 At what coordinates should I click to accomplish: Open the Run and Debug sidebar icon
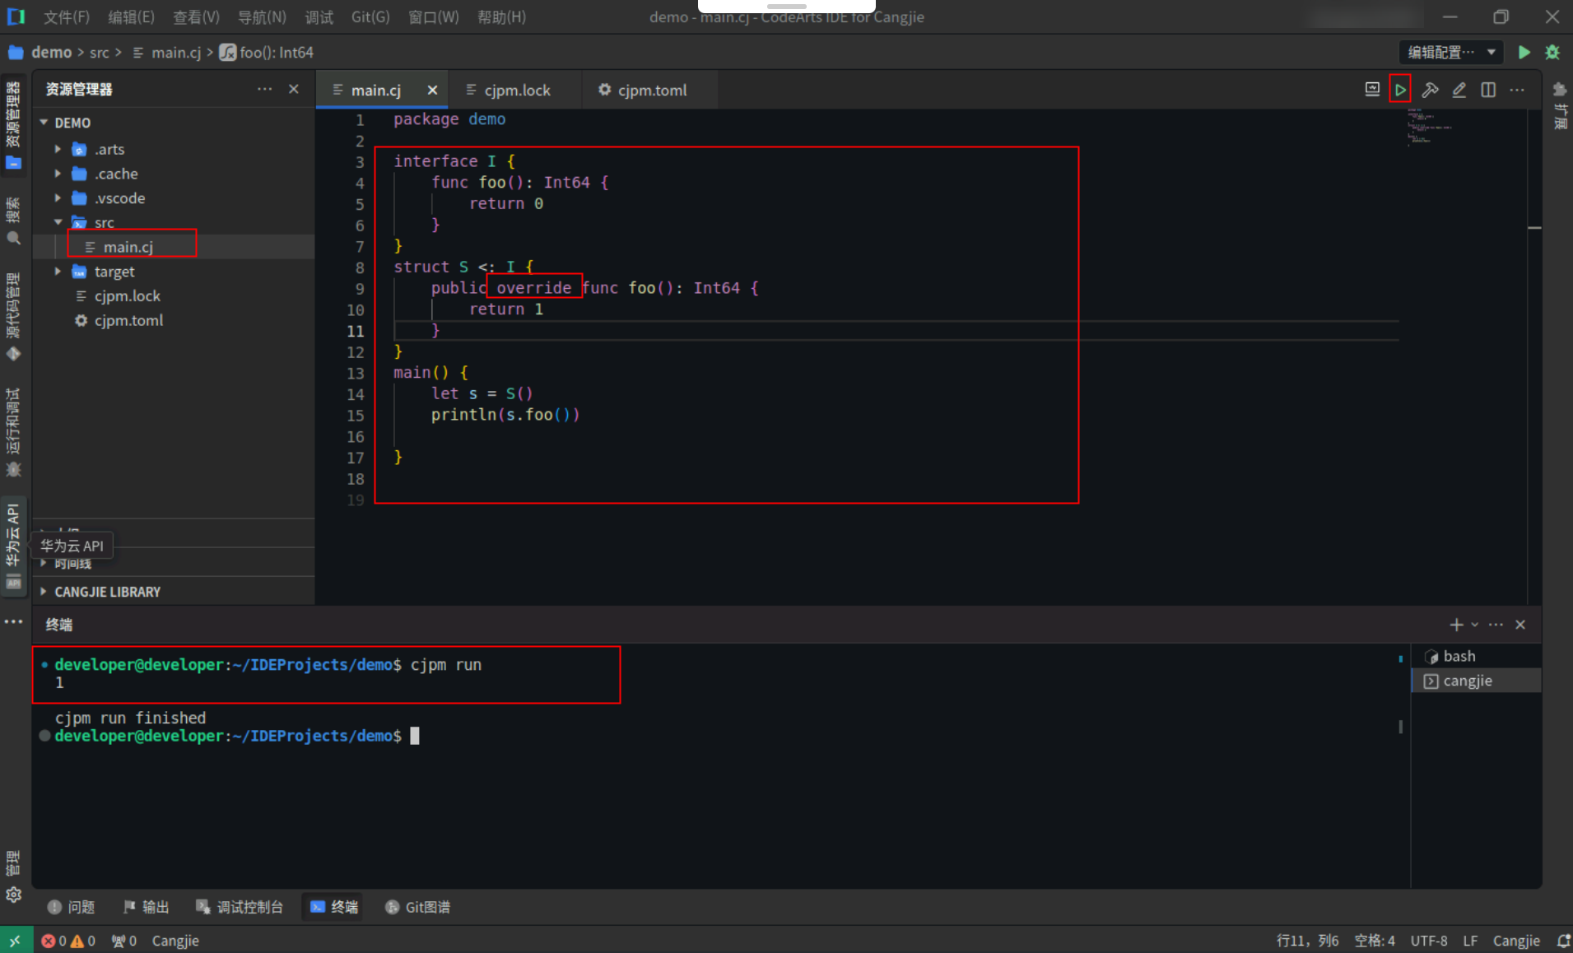click(13, 433)
